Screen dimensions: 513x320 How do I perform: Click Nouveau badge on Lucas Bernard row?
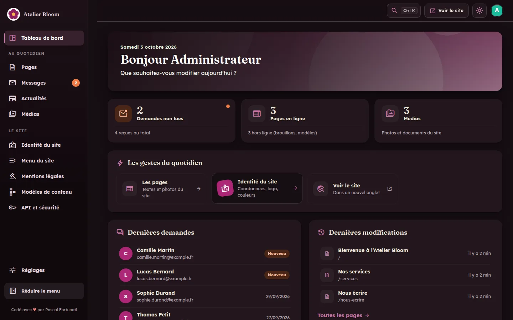(x=277, y=275)
